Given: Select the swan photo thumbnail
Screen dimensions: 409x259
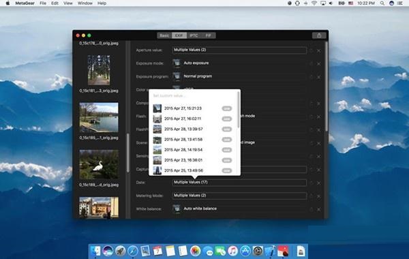Looking at the screenshot, I should [x=99, y=164].
